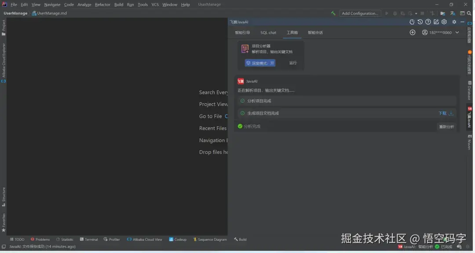Switch to the SQL chat tab
This screenshot has width=475, height=253.
268,33
